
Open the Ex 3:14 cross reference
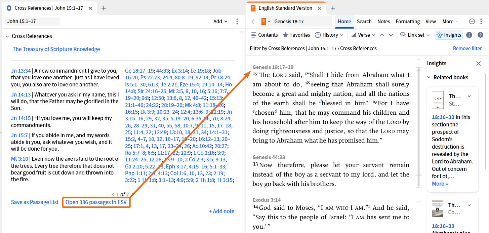(x=179, y=71)
